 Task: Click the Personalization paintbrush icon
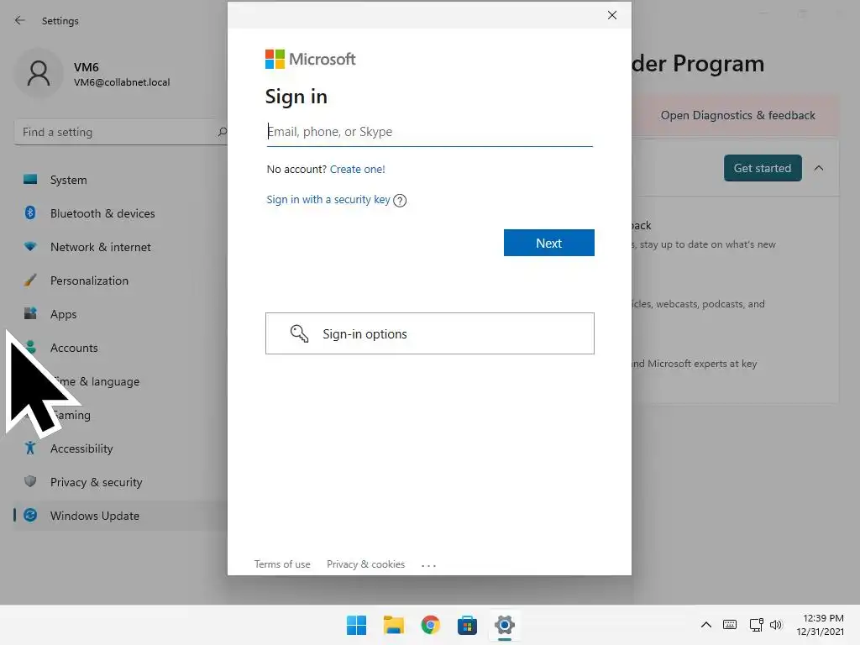click(x=30, y=281)
